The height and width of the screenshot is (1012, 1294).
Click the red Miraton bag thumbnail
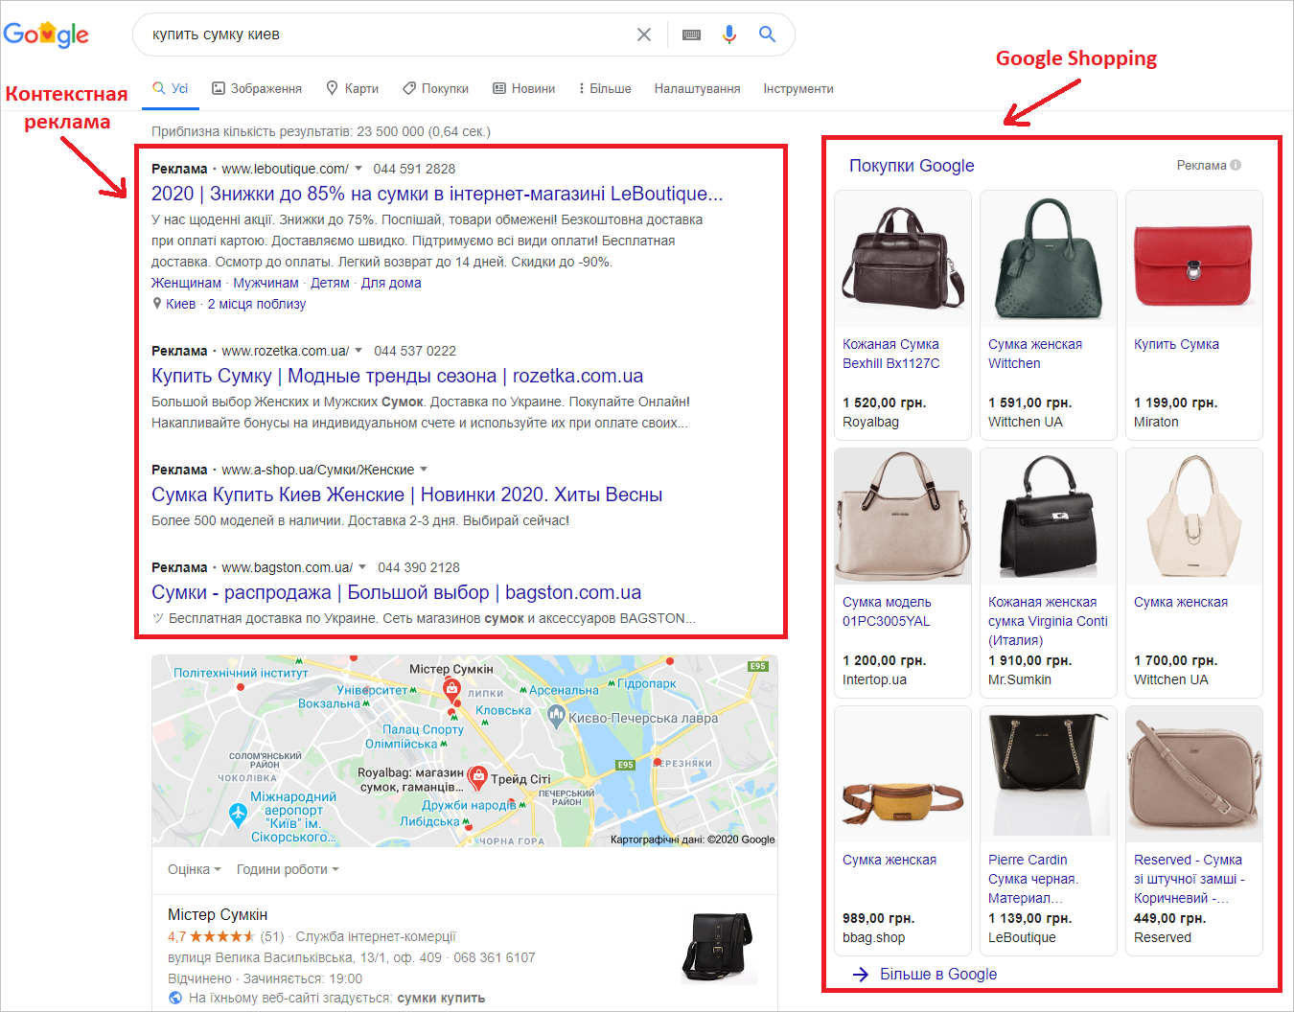click(1193, 259)
